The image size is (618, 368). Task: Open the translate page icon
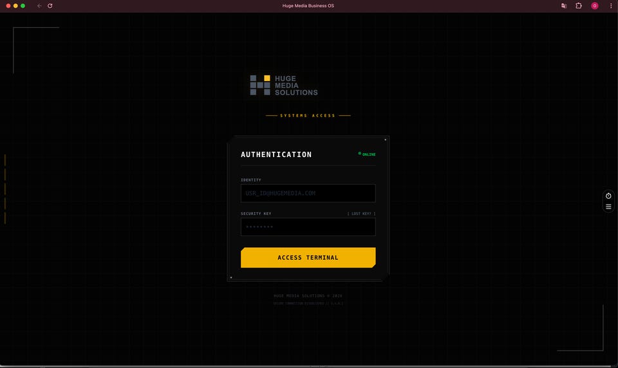(x=564, y=6)
